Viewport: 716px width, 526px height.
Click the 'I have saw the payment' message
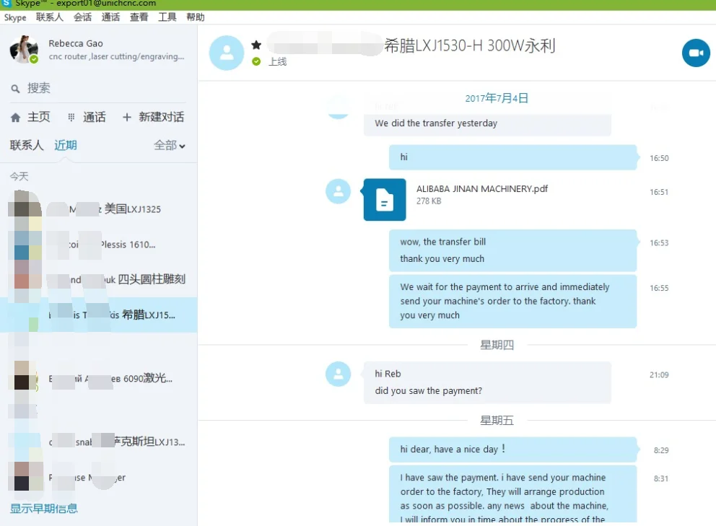point(512,494)
